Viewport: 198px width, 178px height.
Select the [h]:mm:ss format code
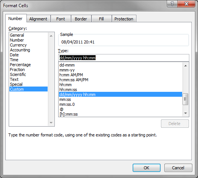(x=68, y=114)
